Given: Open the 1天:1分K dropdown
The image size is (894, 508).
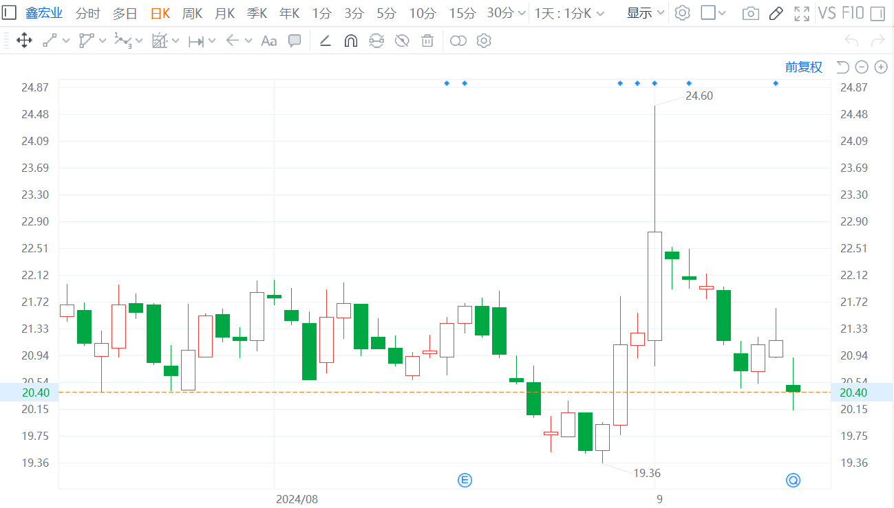Looking at the screenshot, I should 570,13.
